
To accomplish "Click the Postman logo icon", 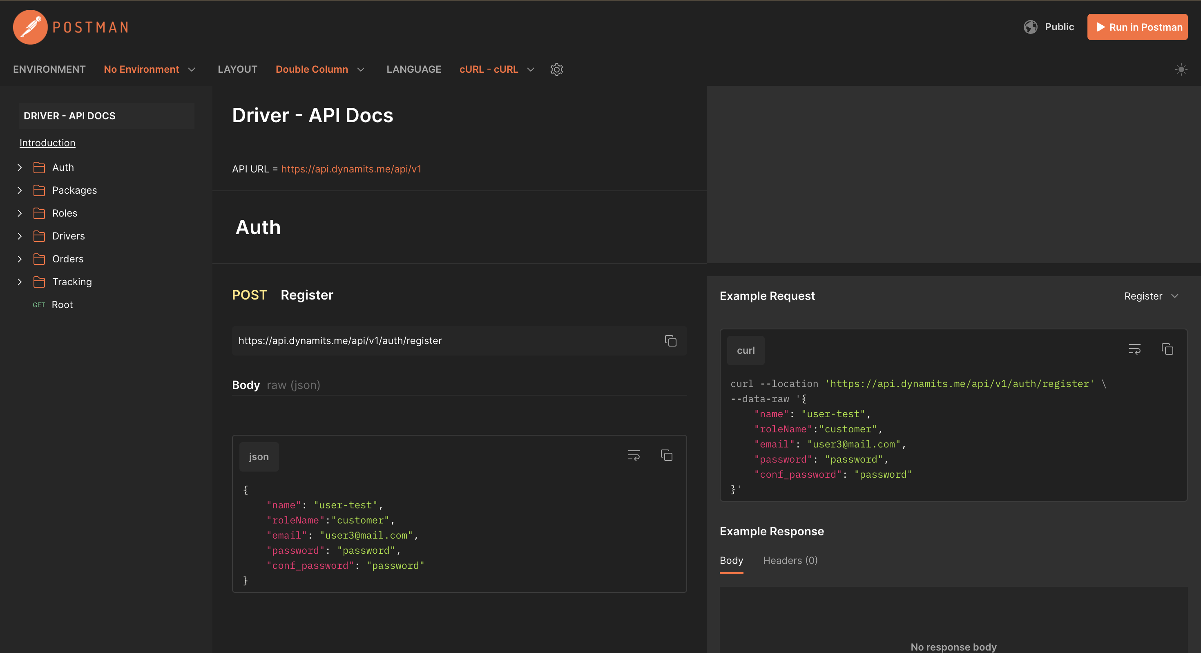I will coord(30,27).
